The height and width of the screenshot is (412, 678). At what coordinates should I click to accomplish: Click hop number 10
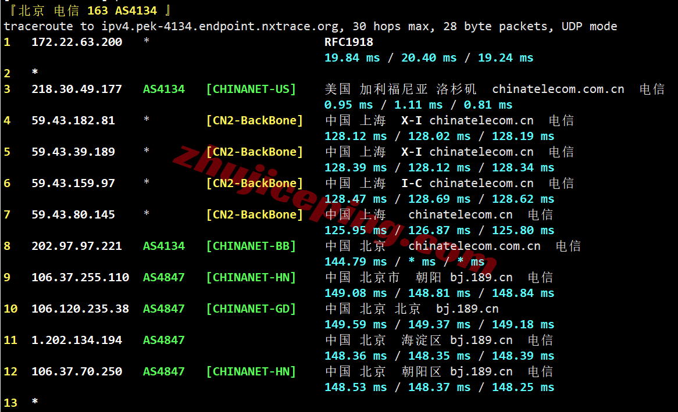click(x=10, y=309)
